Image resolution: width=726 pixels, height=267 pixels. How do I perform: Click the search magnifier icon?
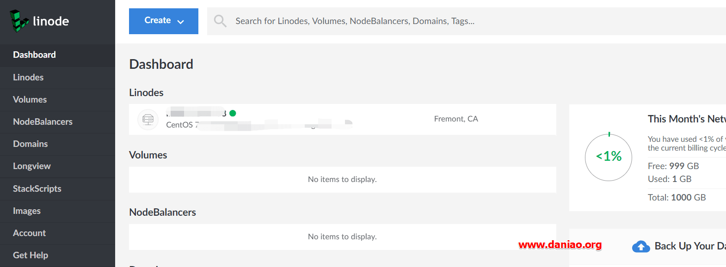(x=220, y=21)
